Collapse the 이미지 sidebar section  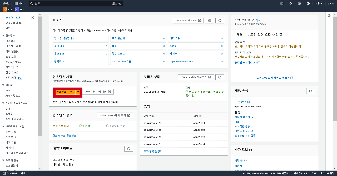point(3,85)
